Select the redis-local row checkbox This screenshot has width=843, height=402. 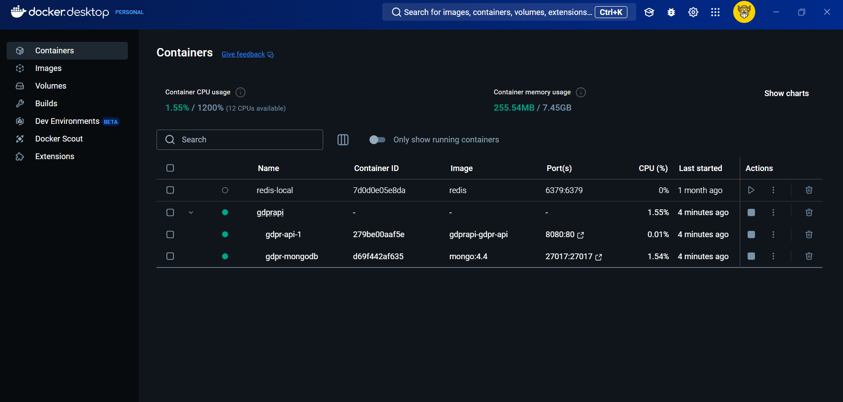coord(170,190)
